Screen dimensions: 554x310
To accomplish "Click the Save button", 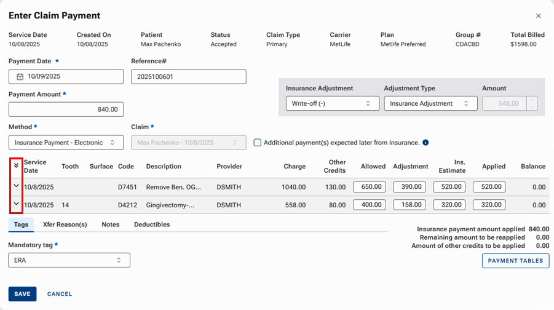I will pyautogui.click(x=22, y=294).
